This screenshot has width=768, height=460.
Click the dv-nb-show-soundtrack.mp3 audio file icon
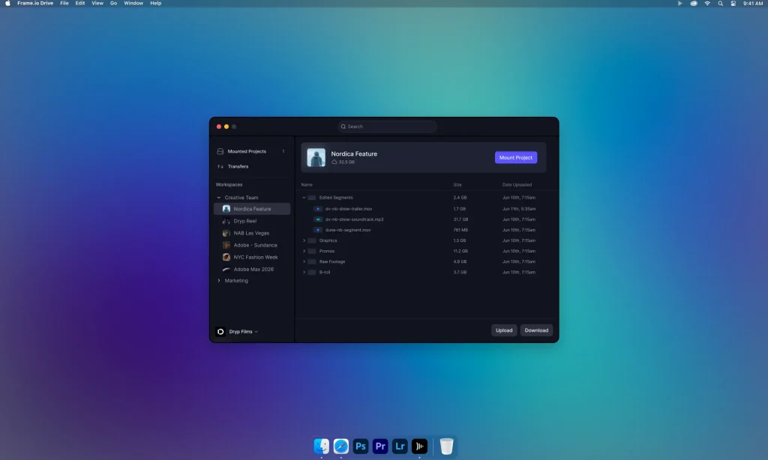pyautogui.click(x=318, y=220)
